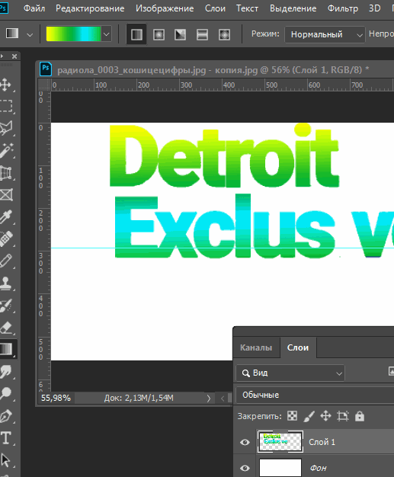Open Режим blend mode Нормальный dropdown

click(325, 34)
